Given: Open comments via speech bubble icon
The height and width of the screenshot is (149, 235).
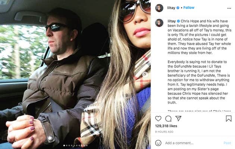Looking at the screenshot, I should point(168,118).
